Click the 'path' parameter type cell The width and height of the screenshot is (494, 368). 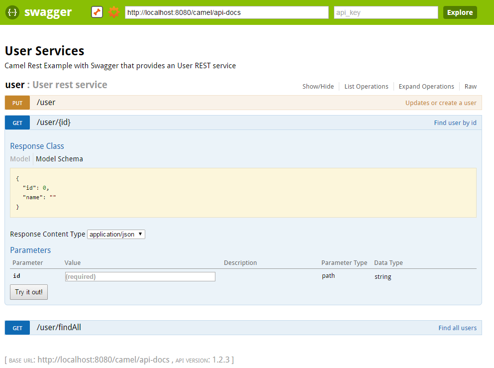click(x=328, y=276)
